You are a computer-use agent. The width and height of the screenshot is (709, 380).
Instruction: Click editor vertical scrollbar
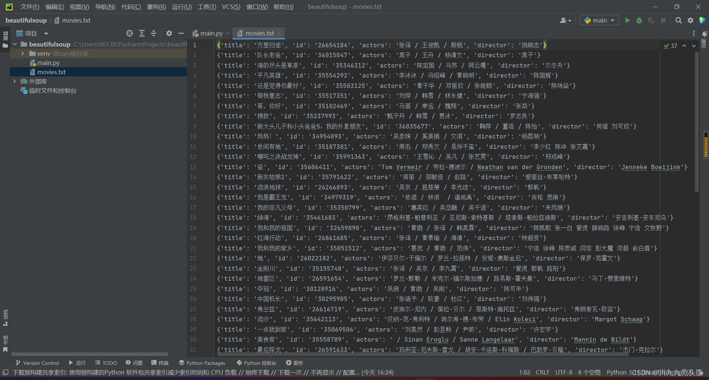(696, 122)
